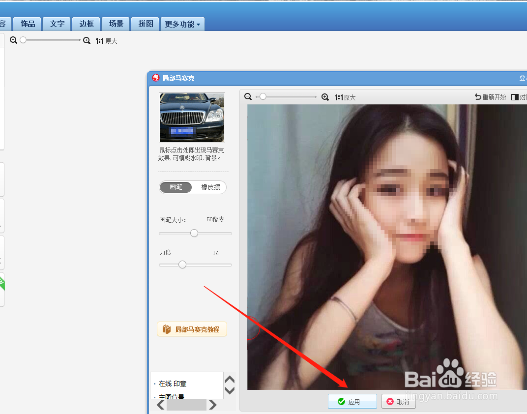This screenshot has width=527, height=414.
Task: Cancel editing with the 取消 button
Action: tap(398, 401)
